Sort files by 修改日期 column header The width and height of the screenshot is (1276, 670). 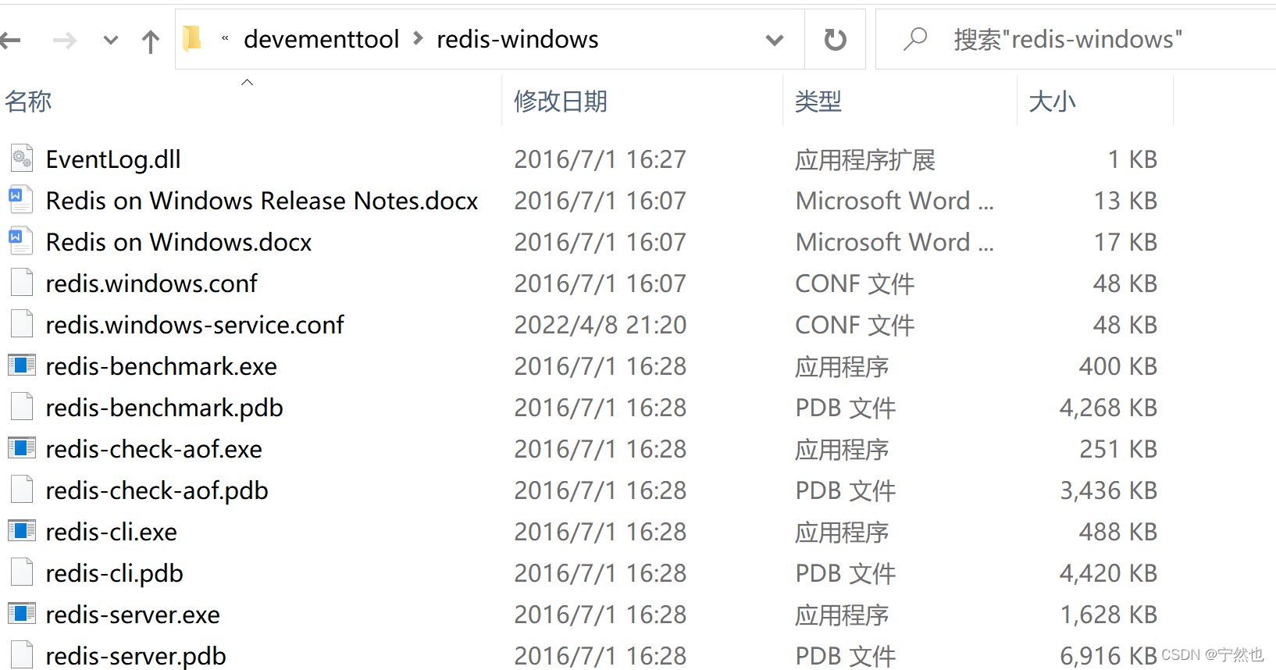[560, 102]
